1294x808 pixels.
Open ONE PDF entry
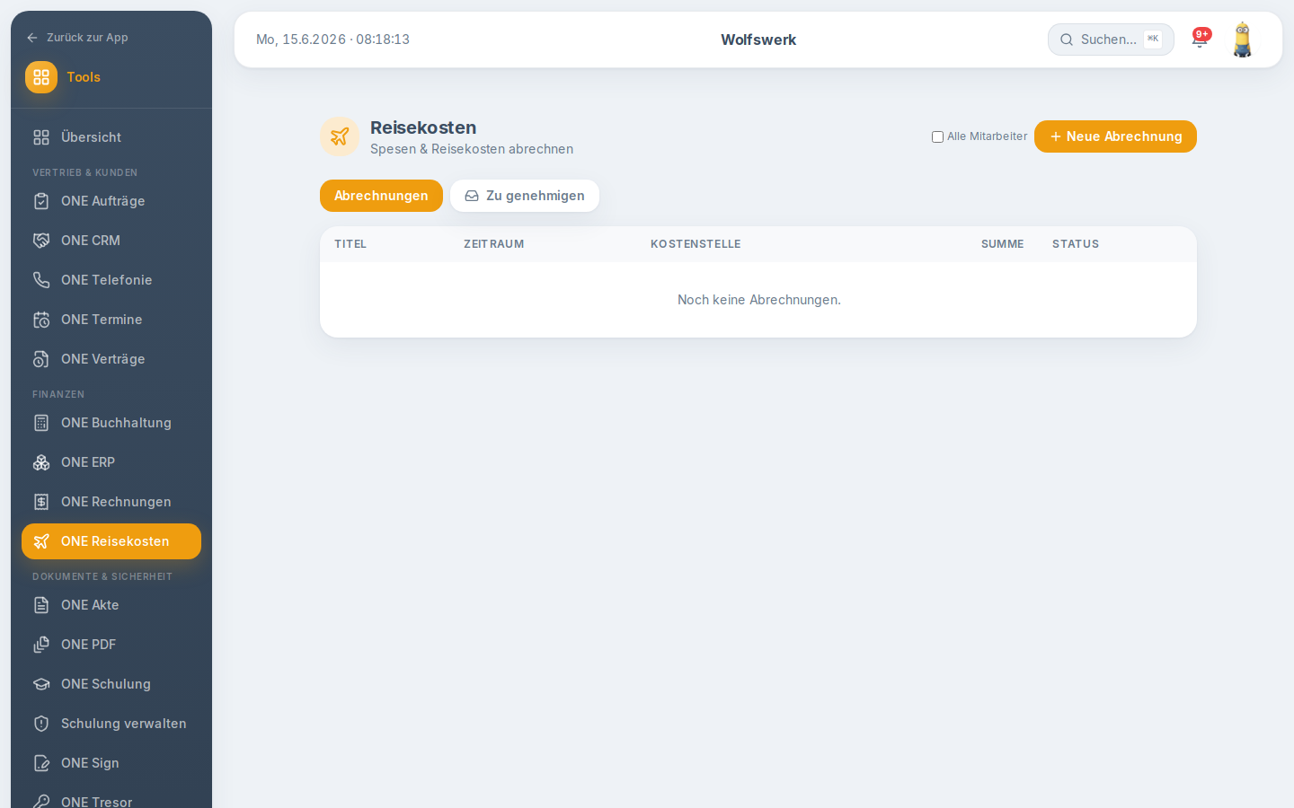pyautogui.click(x=111, y=645)
